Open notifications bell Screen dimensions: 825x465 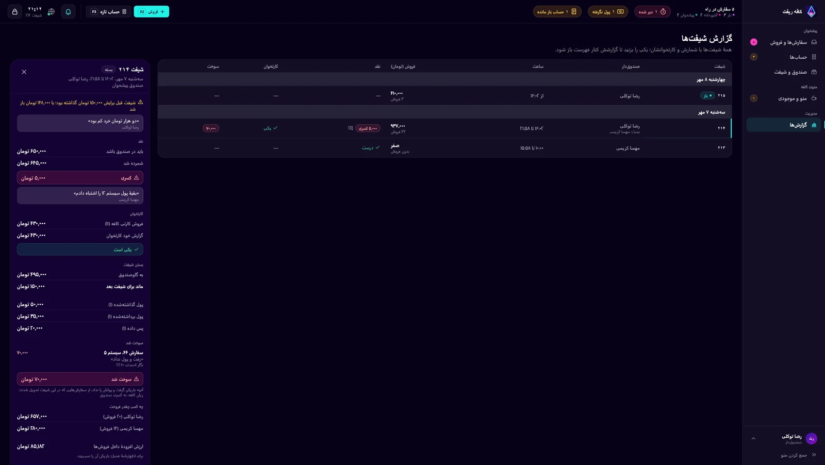tap(68, 11)
